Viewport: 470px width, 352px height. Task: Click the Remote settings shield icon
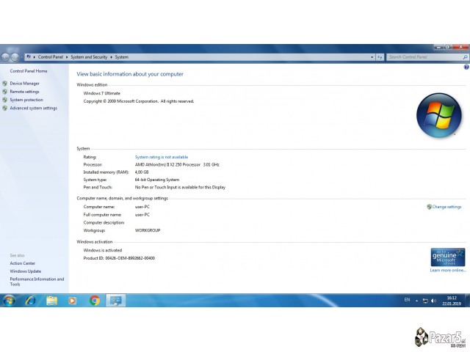(5, 92)
